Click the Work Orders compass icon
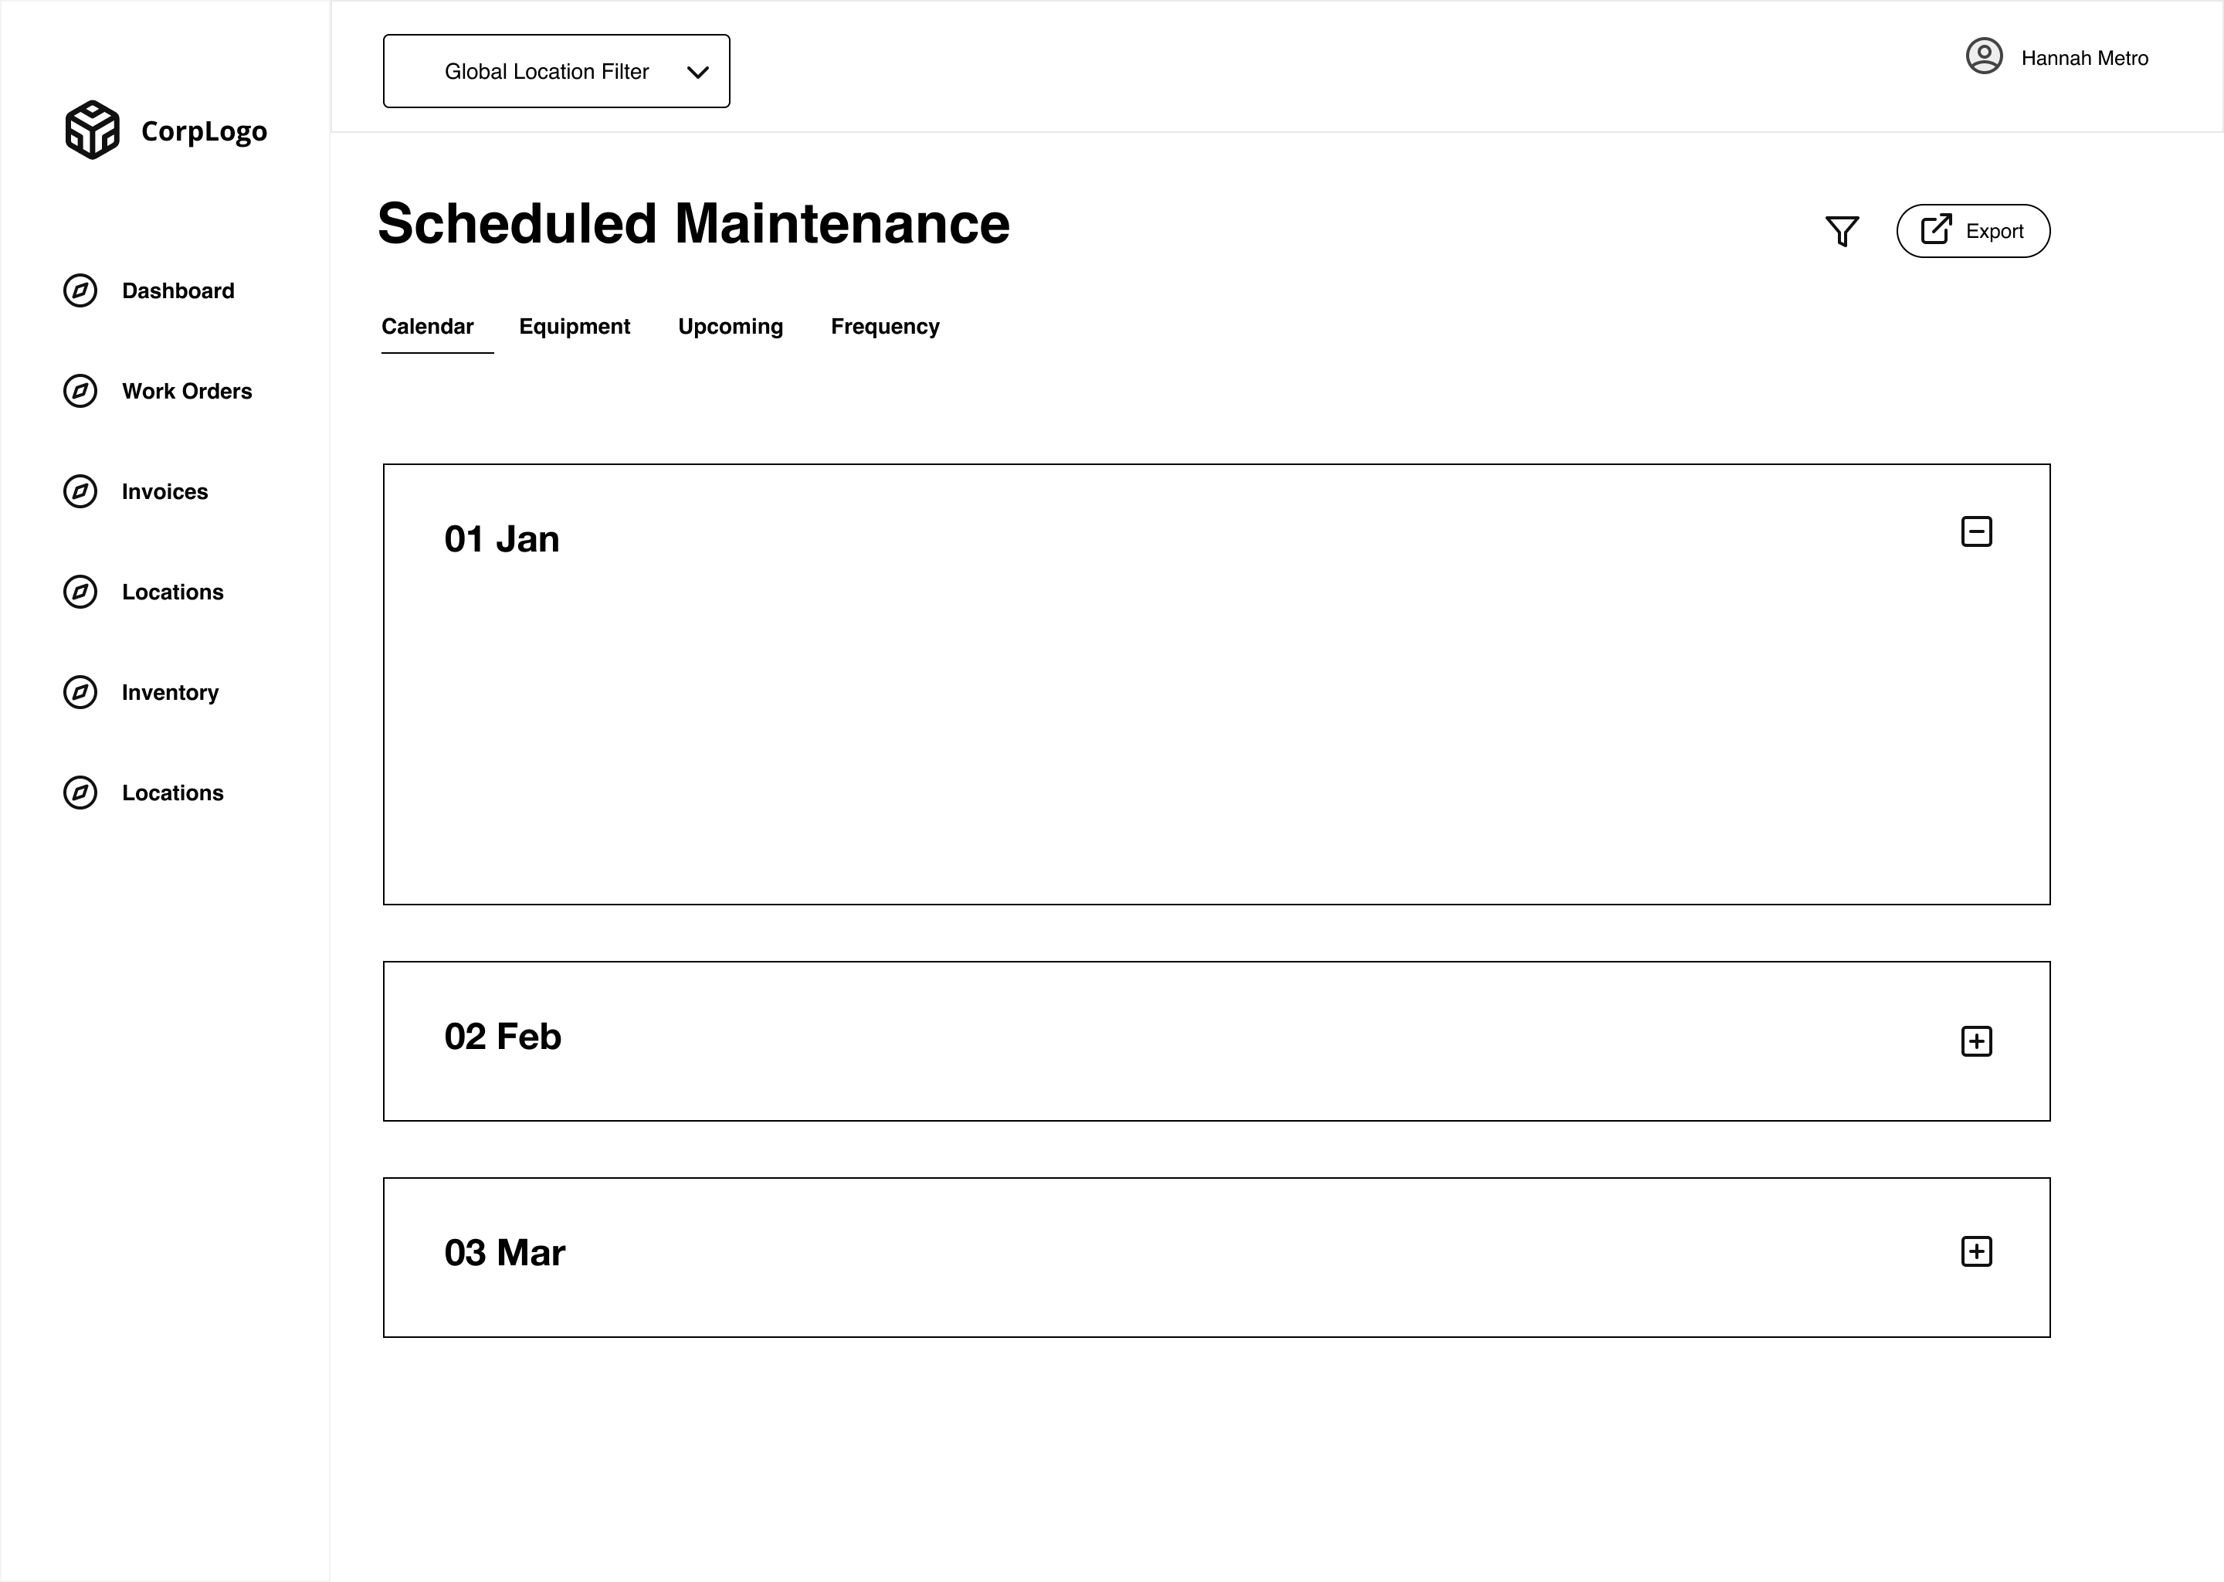 click(x=80, y=391)
